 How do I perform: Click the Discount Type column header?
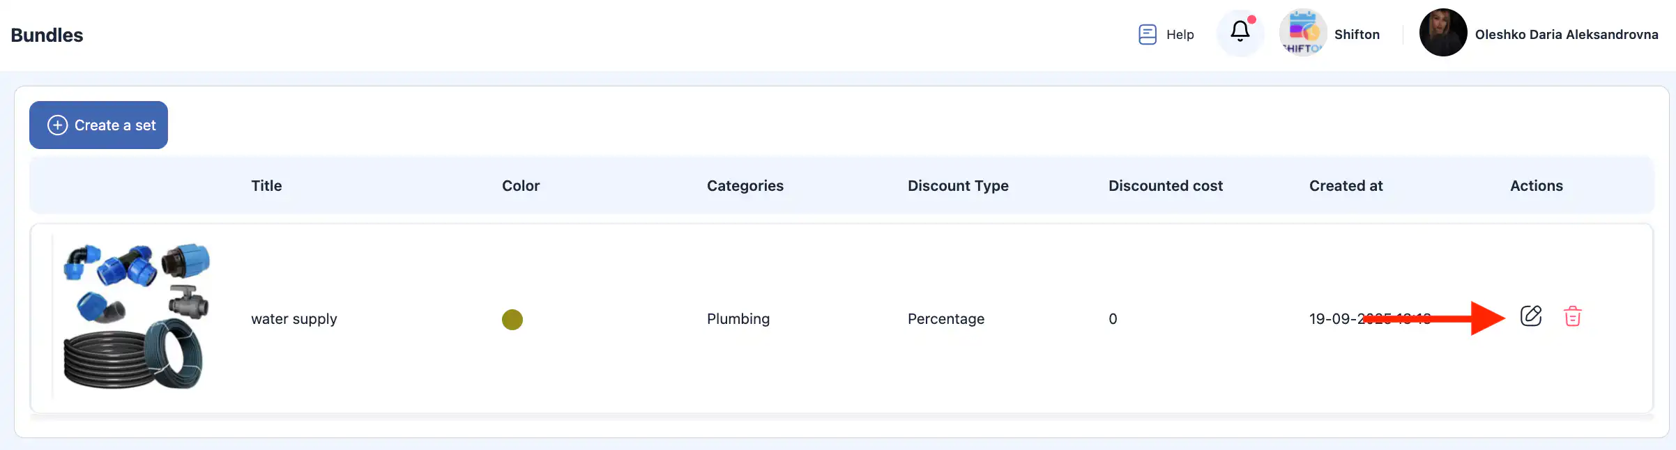[957, 186]
